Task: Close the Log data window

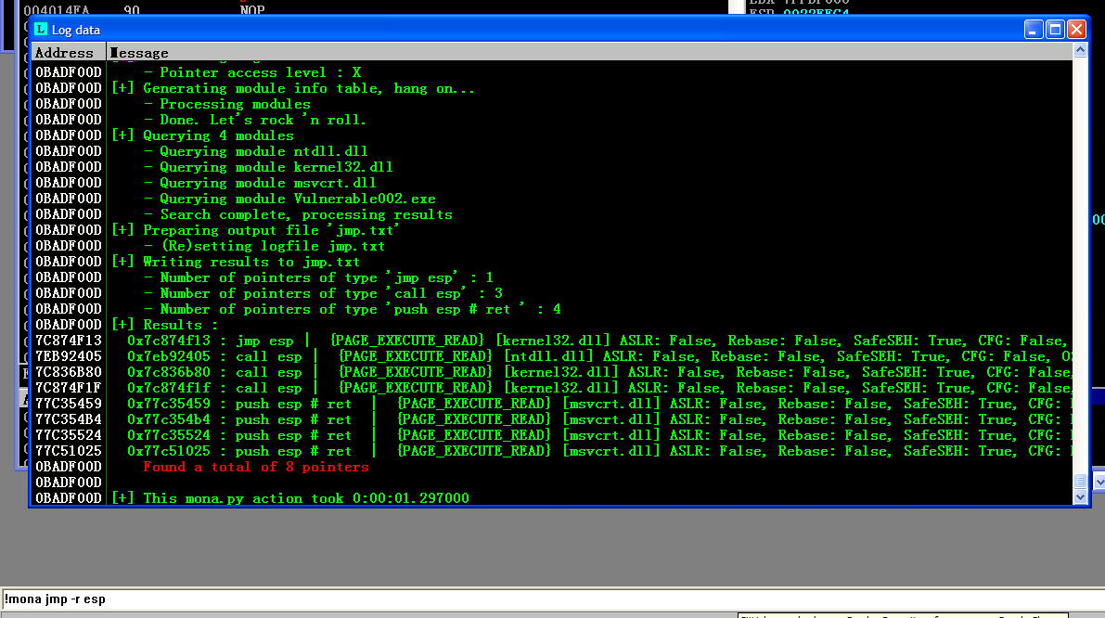Action: tap(1076, 30)
